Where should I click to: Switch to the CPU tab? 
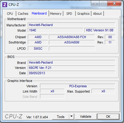10,14
